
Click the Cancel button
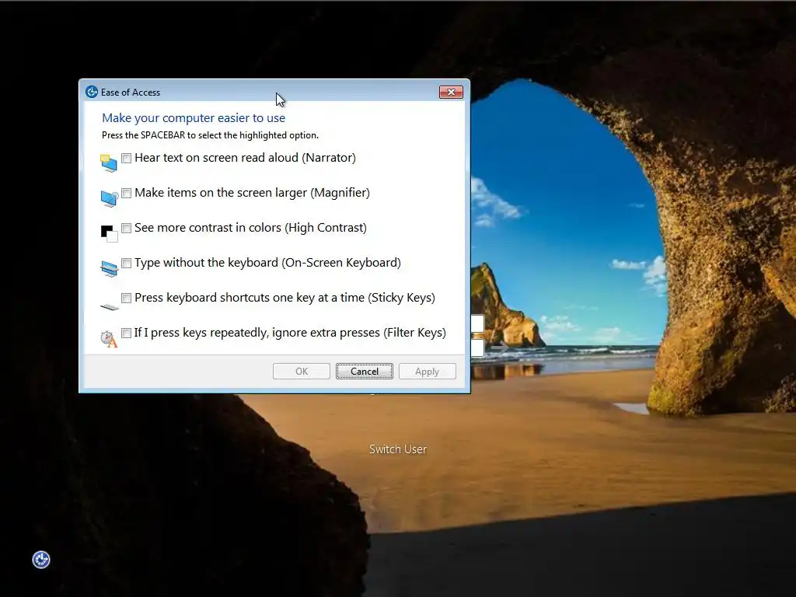[x=365, y=371]
